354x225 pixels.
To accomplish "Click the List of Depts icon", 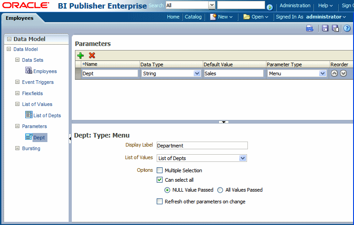I will click(29, 115).
